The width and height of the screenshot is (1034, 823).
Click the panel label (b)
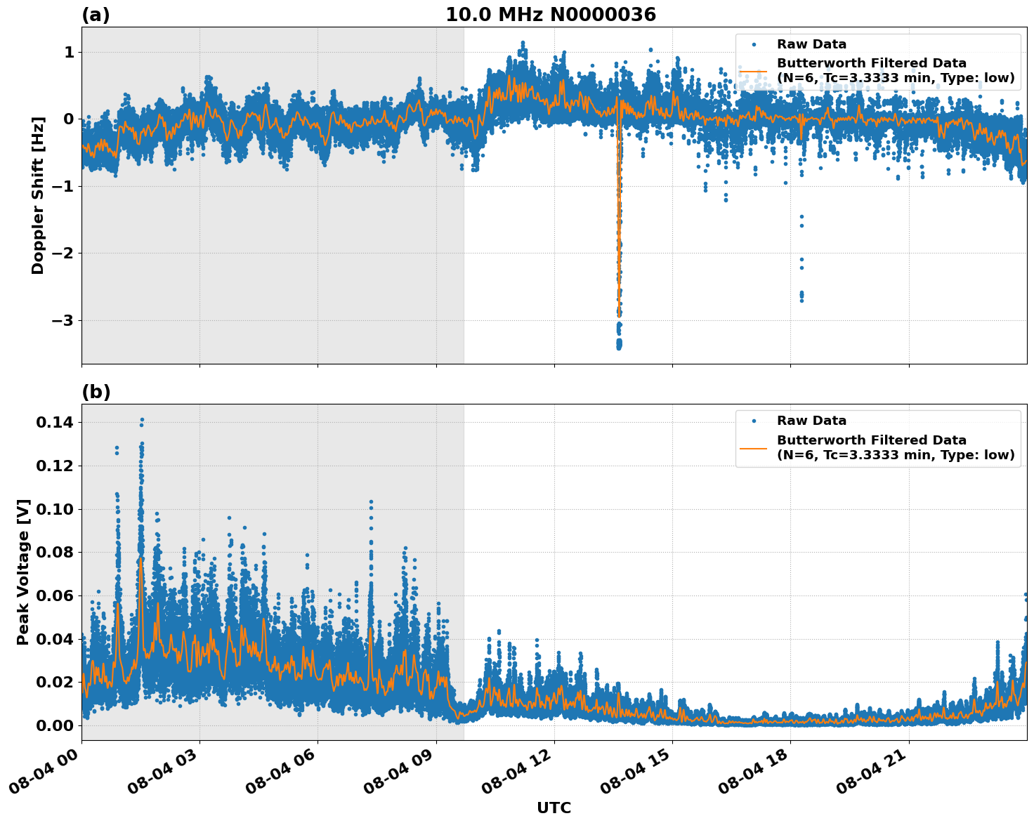click(96, 390)
